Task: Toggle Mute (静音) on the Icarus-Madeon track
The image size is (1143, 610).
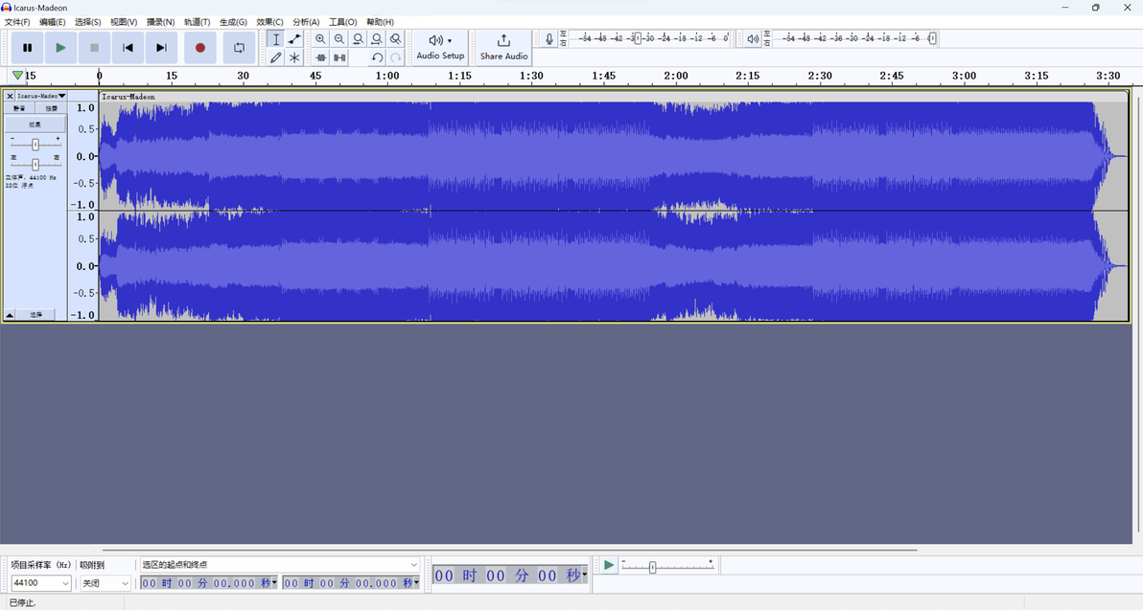Action: pos(20,108)
